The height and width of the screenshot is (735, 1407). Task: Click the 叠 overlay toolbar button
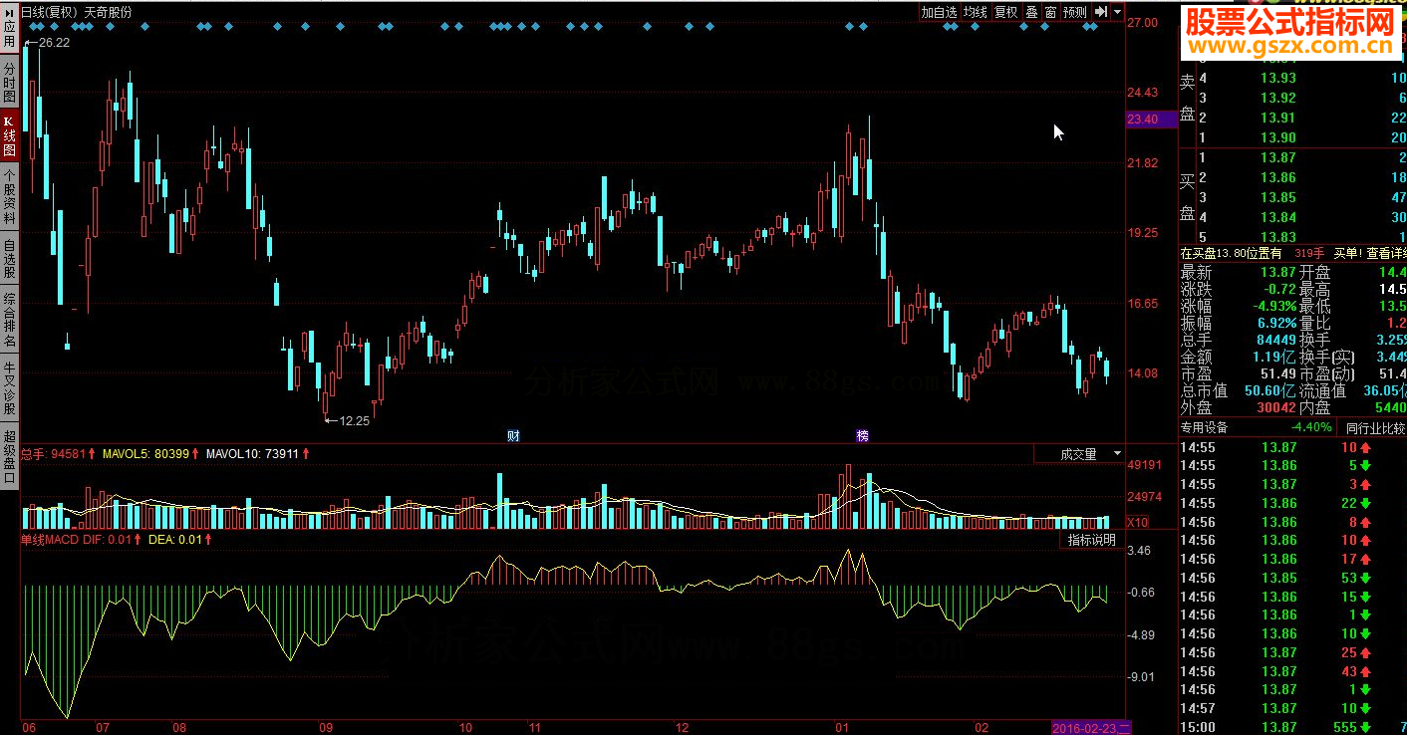(1031, 12)
